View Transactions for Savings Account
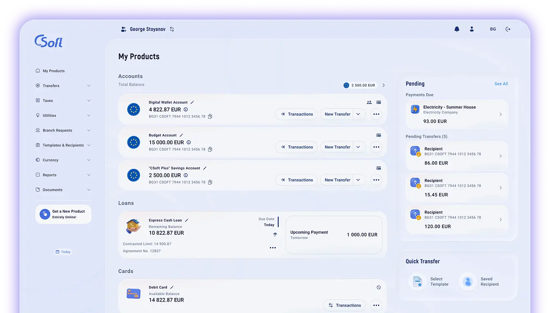550x313 pixels. coord(296,180)
